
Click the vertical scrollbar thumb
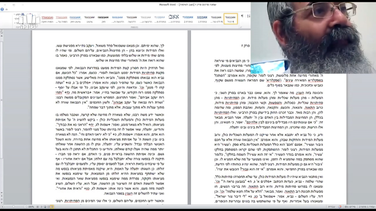point(2,100)
